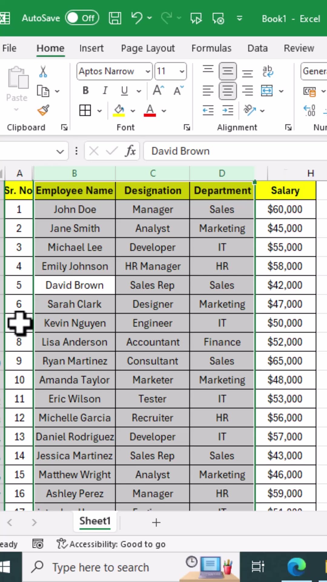The width and height of the screenshot is (327, 582).
Task: Switch to the Insert tab
Action: pyautogui.click(x=91, y=48)
